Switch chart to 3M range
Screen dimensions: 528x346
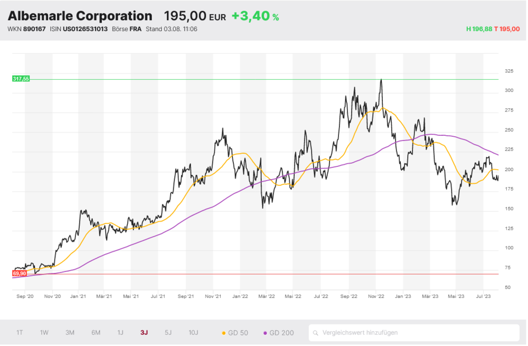point(70,333)
